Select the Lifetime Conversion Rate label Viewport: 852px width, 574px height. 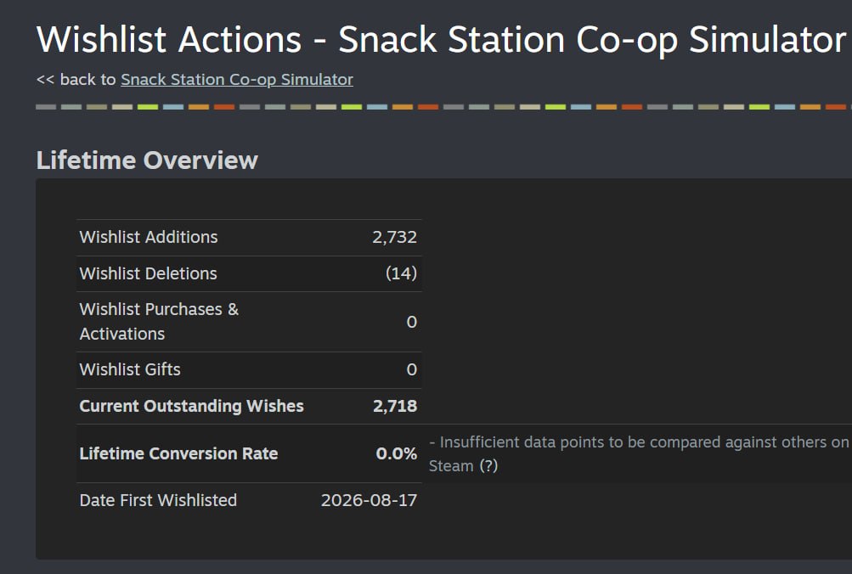tap(178, 453)
